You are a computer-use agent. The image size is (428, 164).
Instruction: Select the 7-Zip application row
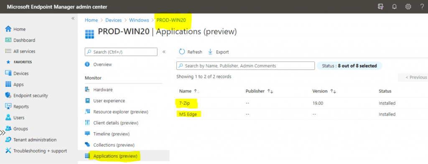[302, 103]
